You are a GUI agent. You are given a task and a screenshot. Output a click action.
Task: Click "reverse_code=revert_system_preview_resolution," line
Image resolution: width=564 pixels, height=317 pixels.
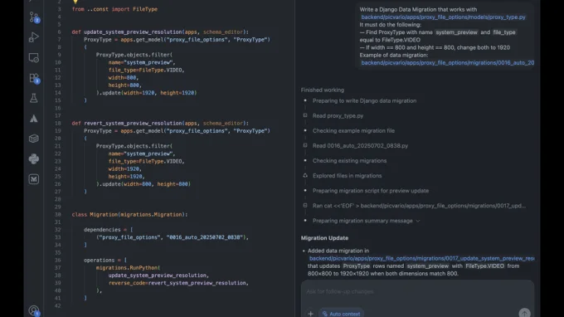178,283
